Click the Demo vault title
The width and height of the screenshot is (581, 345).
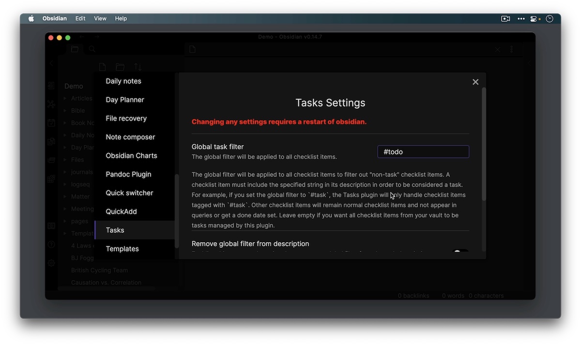(x=74, y=86)
